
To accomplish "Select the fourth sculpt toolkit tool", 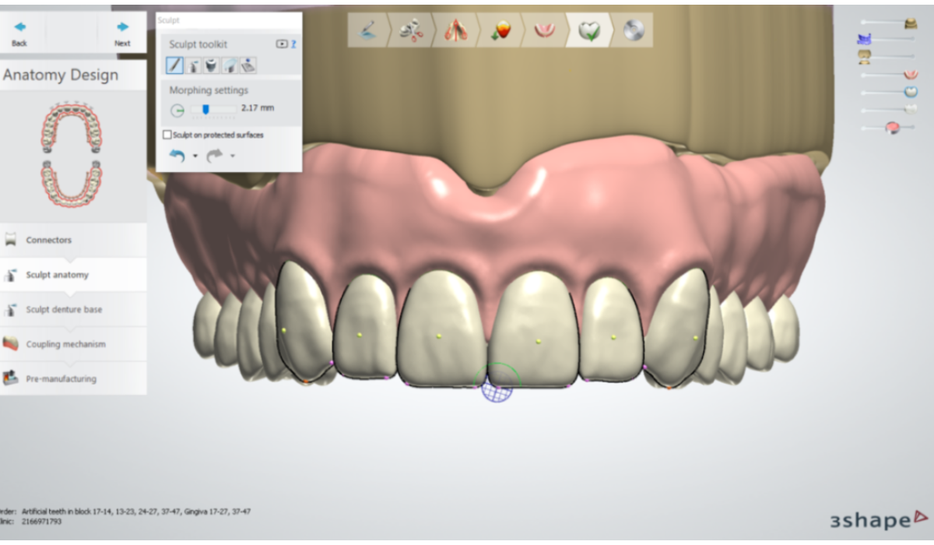I will point(230,65).
